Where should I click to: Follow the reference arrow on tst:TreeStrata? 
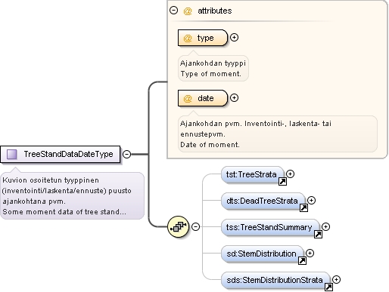coord(282,182)
